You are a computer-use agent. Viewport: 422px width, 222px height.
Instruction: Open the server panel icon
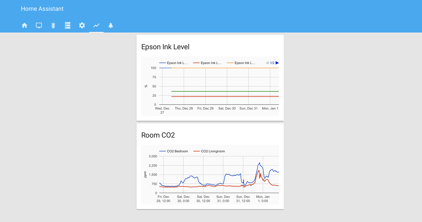[67, 25]
